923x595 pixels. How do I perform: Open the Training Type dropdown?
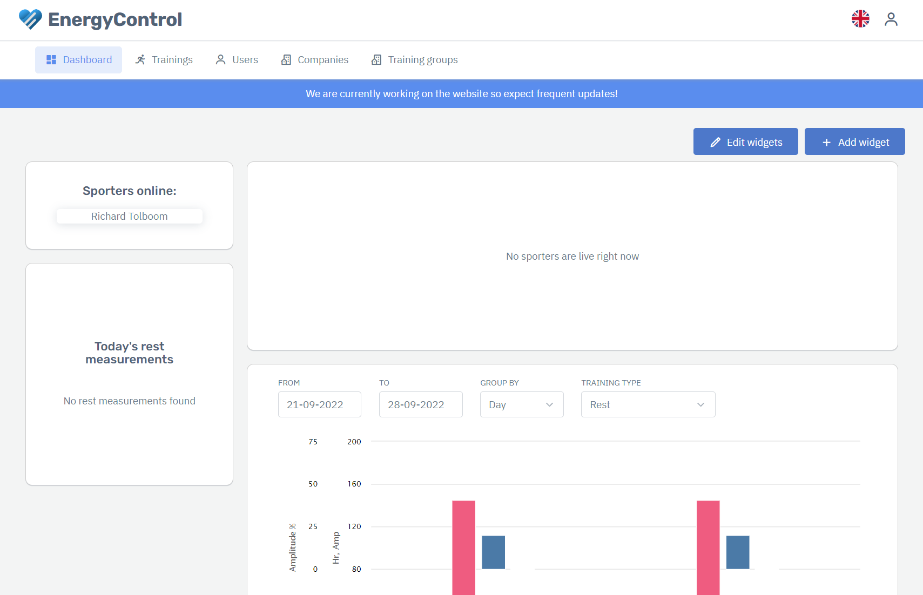coord(648,404)
